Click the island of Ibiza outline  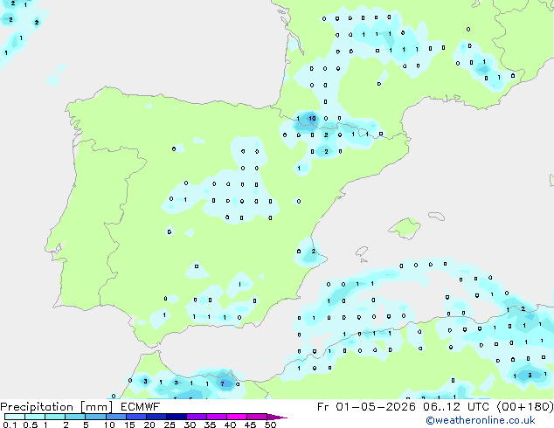click(x=362, y=252)
